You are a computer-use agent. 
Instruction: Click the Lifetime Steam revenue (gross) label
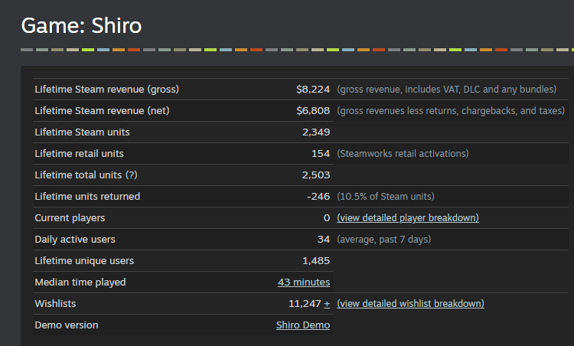106,90
